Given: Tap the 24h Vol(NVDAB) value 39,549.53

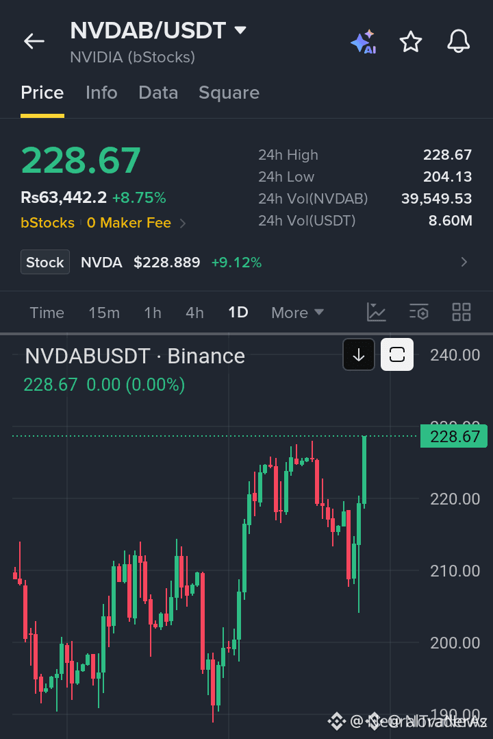Looking at the screenshot, I should click(x=436, y=198).
